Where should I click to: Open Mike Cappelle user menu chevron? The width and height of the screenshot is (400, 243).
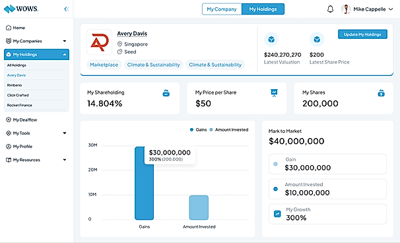(x=391, y=9)
